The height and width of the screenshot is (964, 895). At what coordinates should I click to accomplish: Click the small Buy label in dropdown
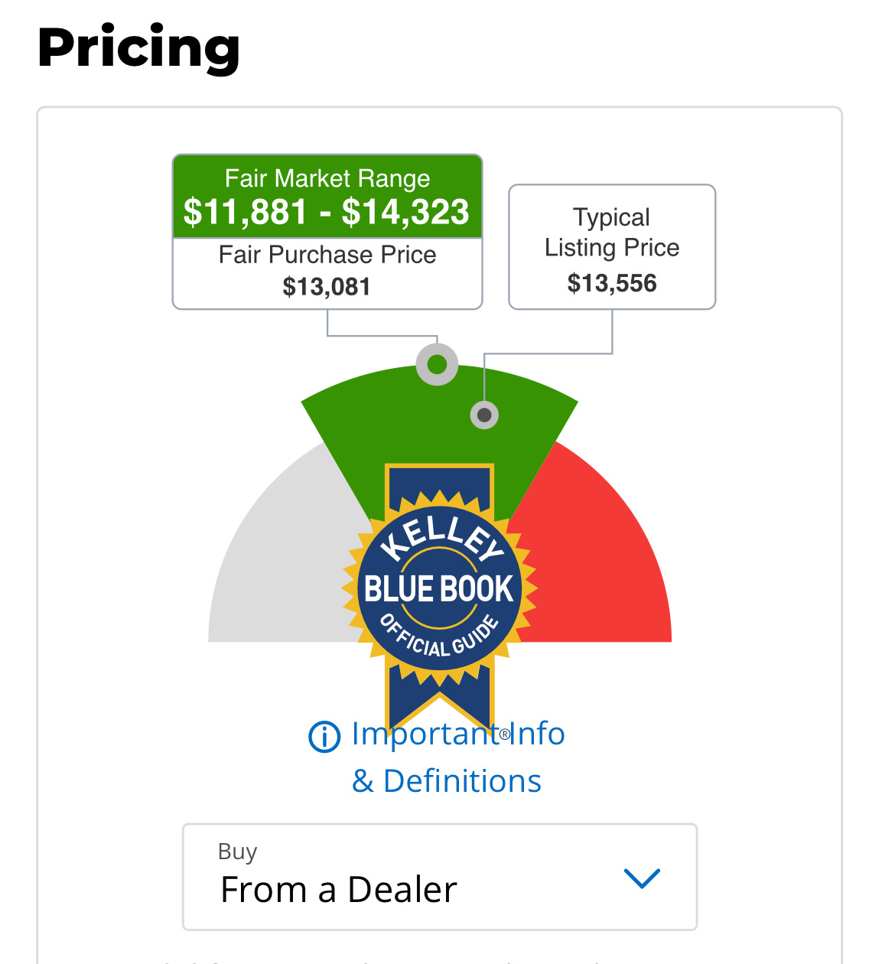point(237,852)
